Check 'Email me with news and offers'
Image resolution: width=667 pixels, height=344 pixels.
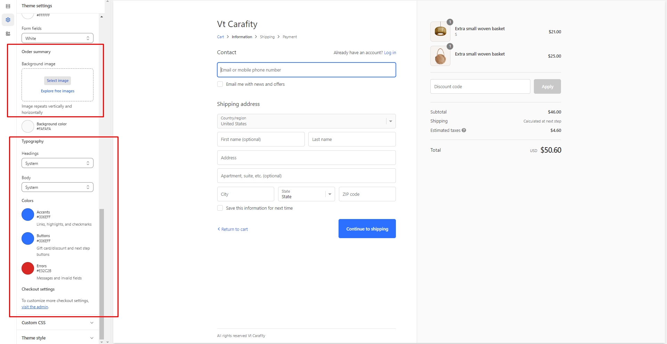click(220, 84)
